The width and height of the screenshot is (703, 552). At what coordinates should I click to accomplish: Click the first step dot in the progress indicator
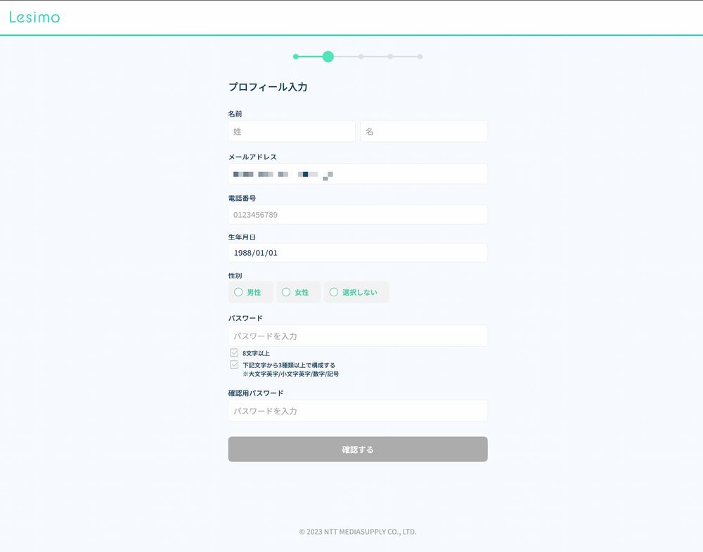[296, 57]
